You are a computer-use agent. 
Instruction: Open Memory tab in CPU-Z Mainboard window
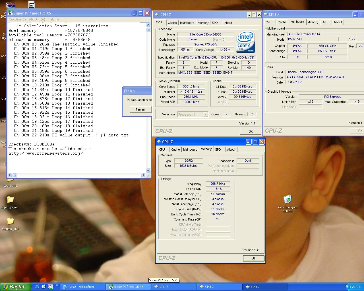(313, 22)
